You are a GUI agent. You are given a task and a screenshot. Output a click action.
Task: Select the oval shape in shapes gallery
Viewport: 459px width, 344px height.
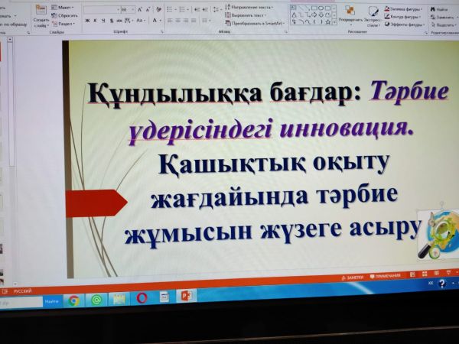321,8
